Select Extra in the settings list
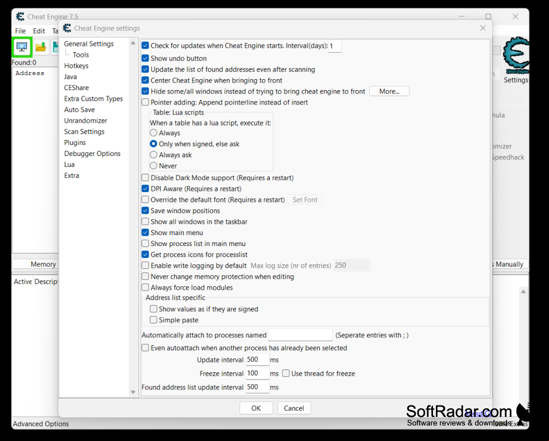The image size is (549, 441). click(72, 175)
